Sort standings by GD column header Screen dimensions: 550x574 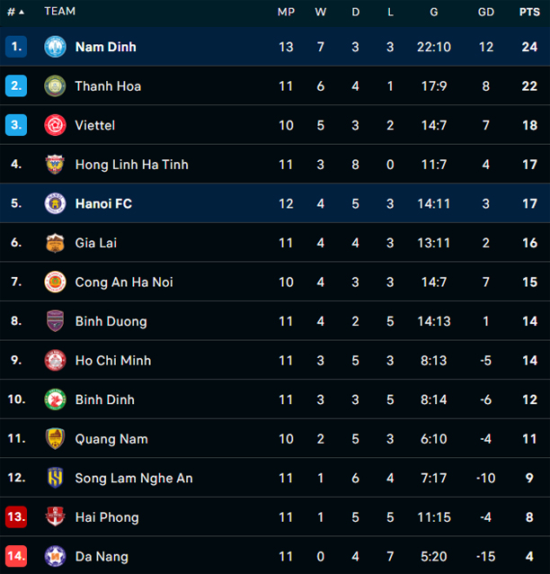point(486,12)
